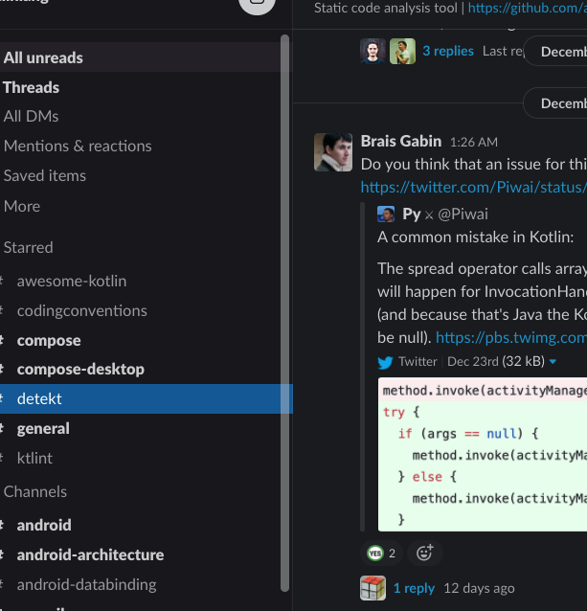
Task: Open the Kotlin code image preview
Action: pos(483,454)
